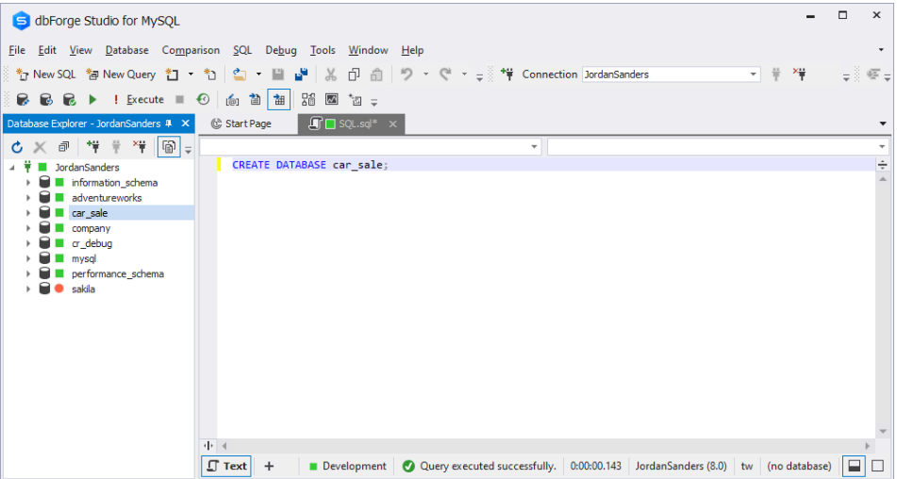Click the New SQL toolbar button
The image size is (897, 479).
(46, 74)
